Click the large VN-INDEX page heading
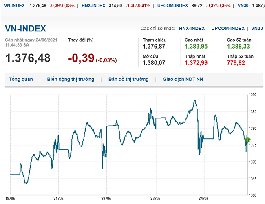The width and height of the screenshot is (265, 204). (x=25, y=29)
